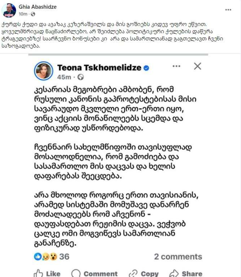Screen dimensions: 241x277
Task: Click the blue thumbs-up reaction emoji
Action: pyautogui.click(x=38, y=256)
